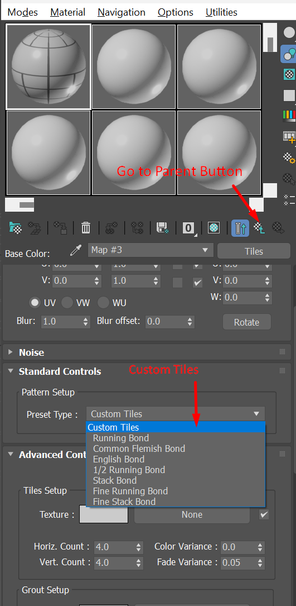Toggle the checkered Background icon
296x606 pixels.
click(289, 74)
